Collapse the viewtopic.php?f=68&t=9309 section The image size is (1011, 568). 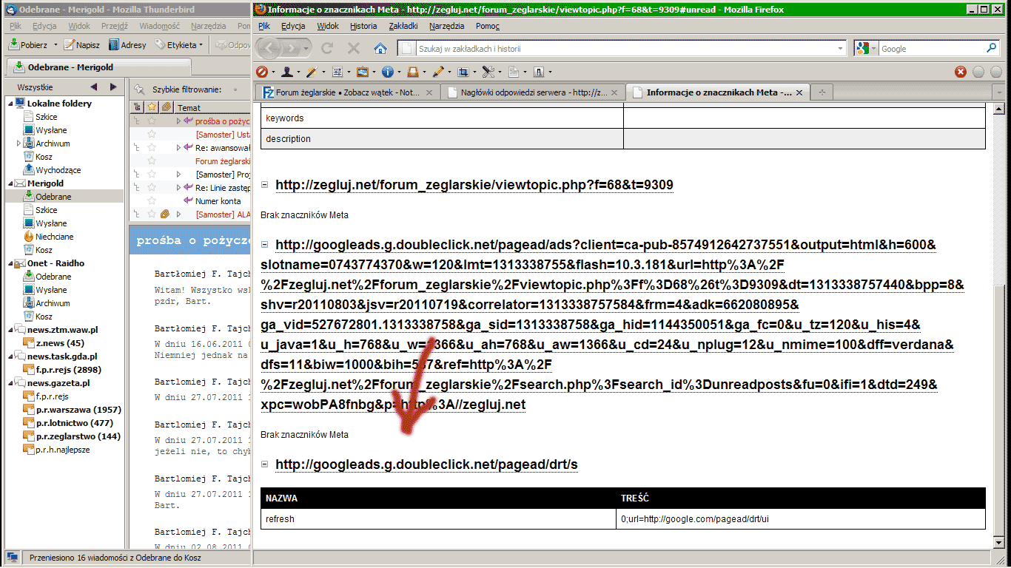click(x=264, y=184)
